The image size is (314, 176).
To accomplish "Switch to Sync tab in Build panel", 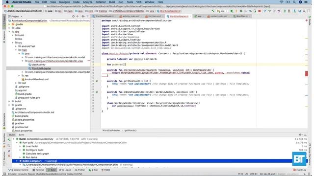I will [22, 135].
